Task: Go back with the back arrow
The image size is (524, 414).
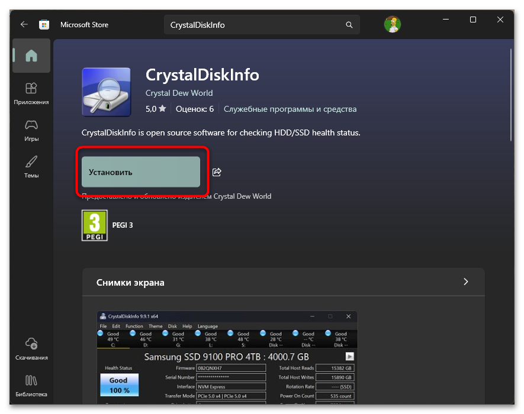Action: (x=24, y=24)
